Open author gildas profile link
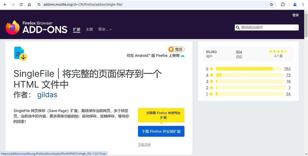This screenshot has height=156, width=308. coord(47,95)
